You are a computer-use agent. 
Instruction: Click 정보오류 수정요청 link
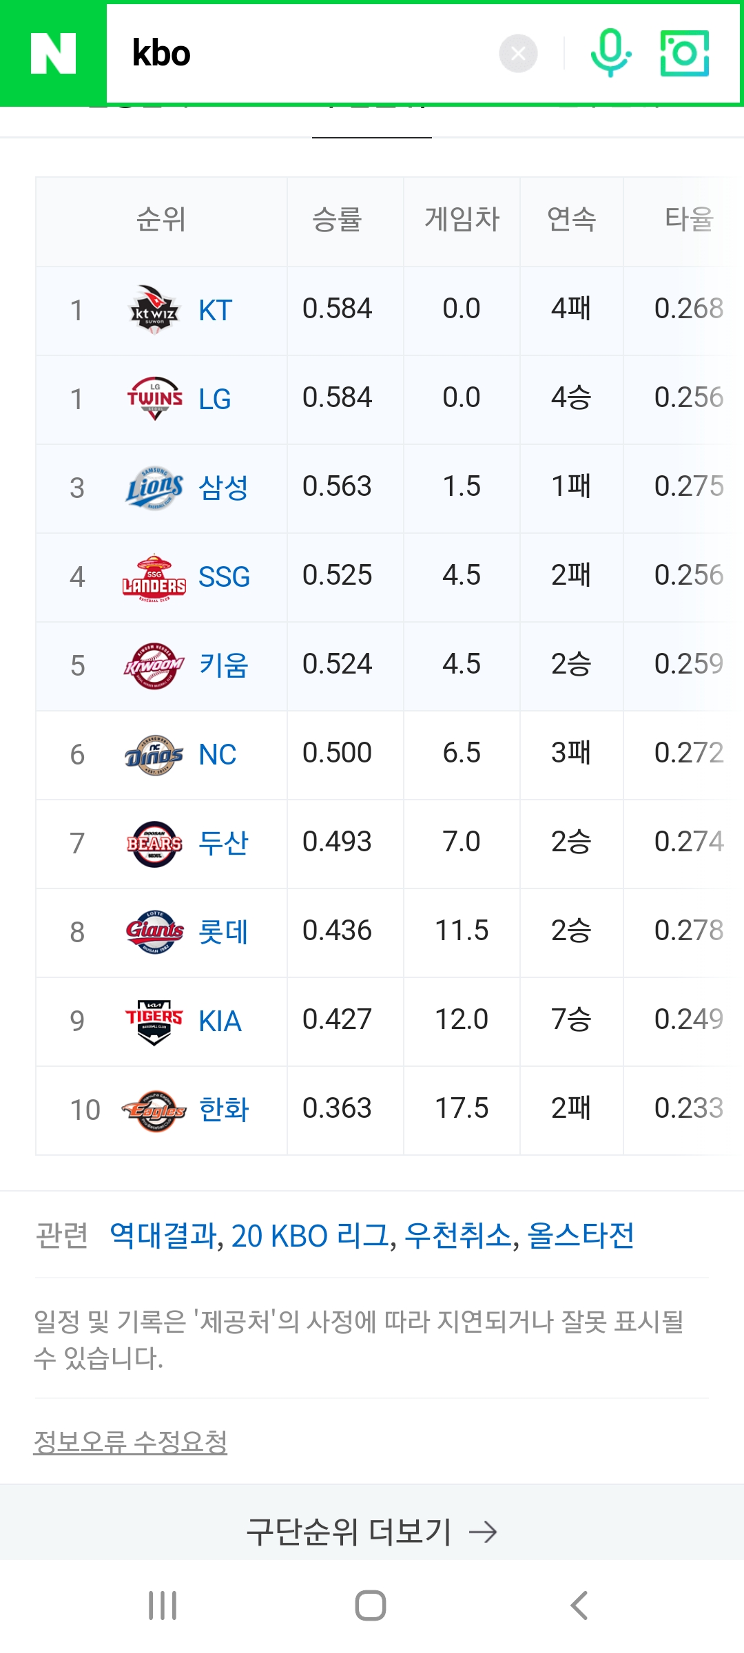[x=131, y=1442]
